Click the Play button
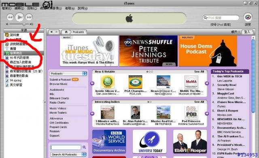The height and width of the screenshot is (158, 259). (19, 17)
